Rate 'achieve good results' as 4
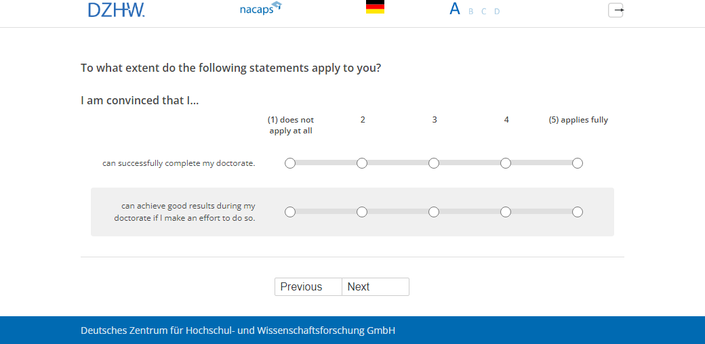Screen dimensions: 705x344 tap(506, 212)
